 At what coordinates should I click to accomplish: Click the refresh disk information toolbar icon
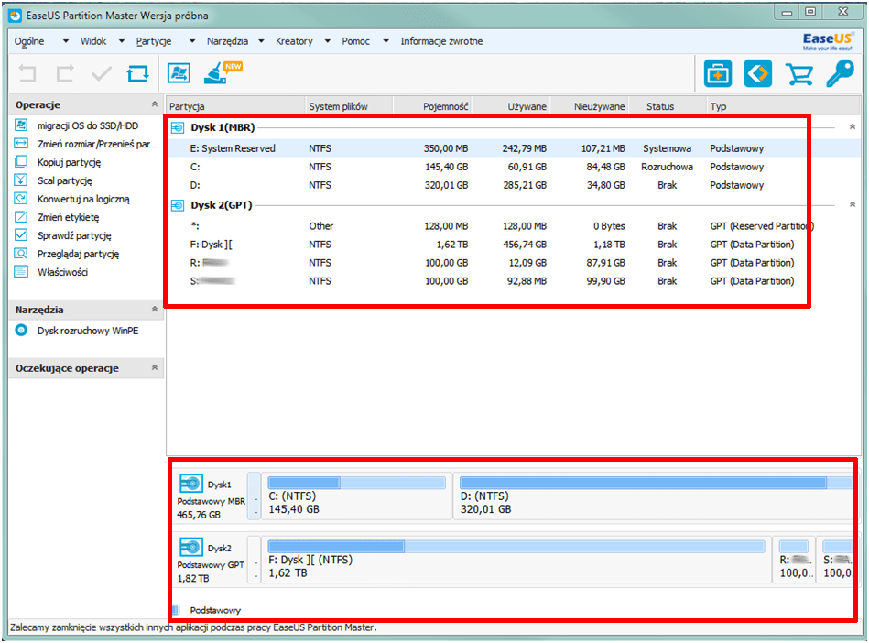click(137, 73)
